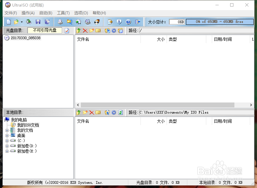This screenshot has width=257, height=188.
Task: Click status text 光盘目录: 0 文件, 0 KB
Action: click(x=158, y=182)
